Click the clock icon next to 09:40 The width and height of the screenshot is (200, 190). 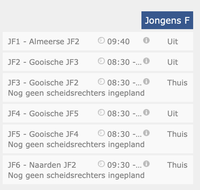click(x=101, y=40)
